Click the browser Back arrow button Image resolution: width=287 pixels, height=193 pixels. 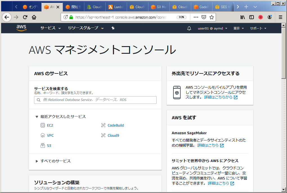point(7,17)
